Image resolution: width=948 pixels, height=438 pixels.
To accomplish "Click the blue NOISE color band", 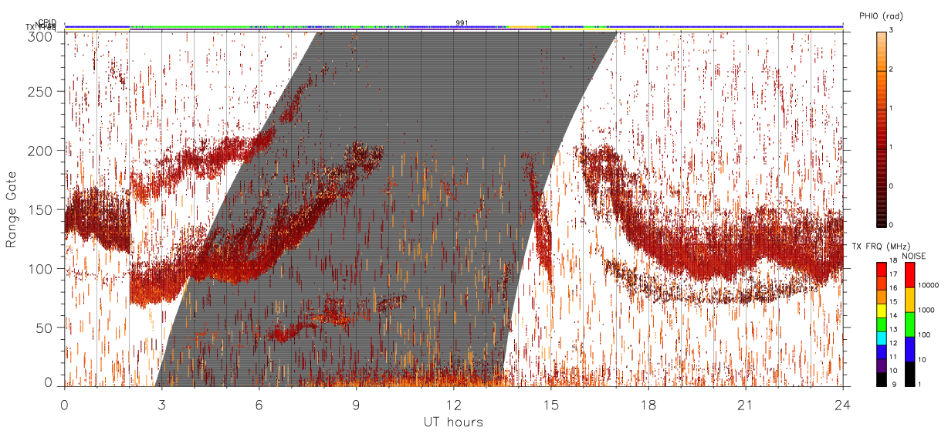I will click(x=909, y=349).
